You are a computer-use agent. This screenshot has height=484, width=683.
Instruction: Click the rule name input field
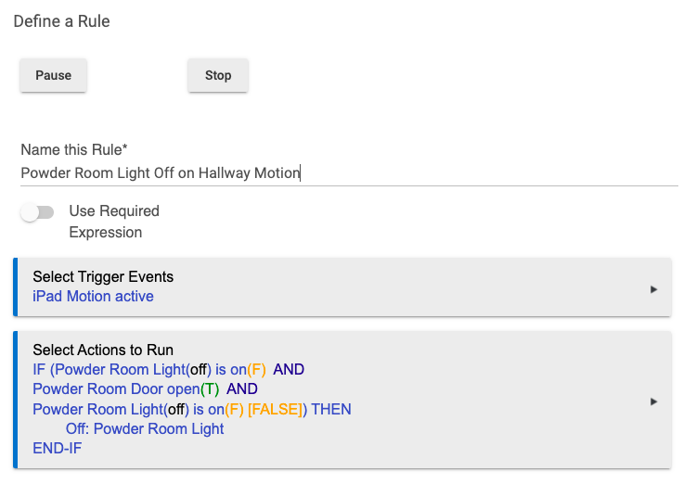pyautogui.click(x=349, y=173)
